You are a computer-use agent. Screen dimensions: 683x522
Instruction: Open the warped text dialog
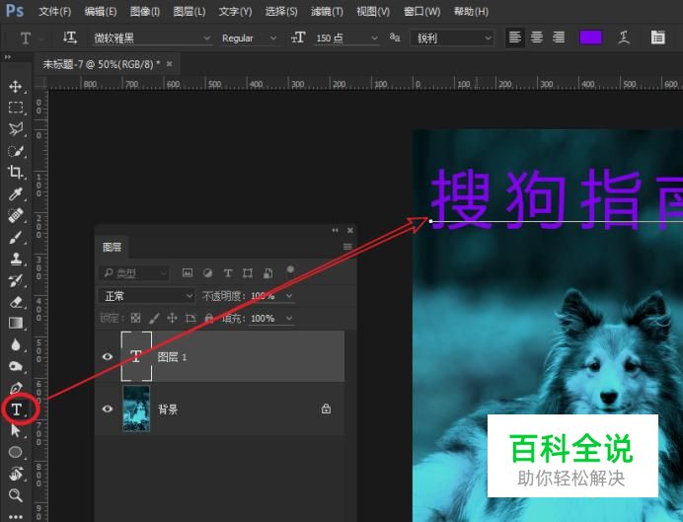(624, 37)
